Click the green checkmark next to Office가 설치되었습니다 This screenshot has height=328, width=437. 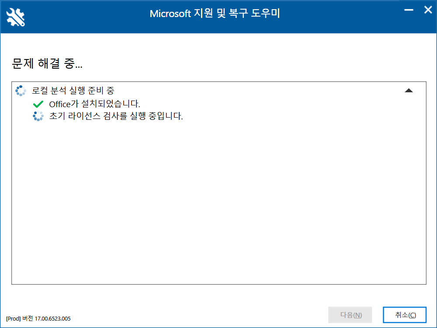(38, 104)
